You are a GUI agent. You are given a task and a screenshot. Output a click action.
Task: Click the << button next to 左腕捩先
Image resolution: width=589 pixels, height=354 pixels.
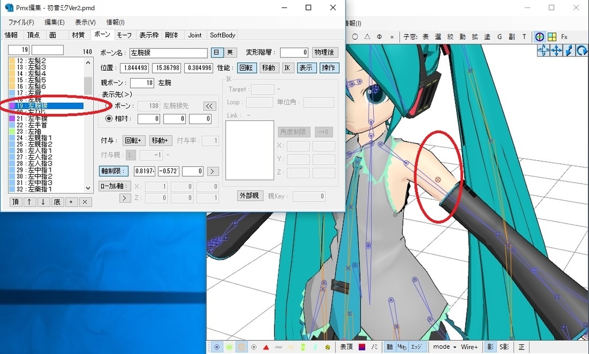[x=209, y=106]
